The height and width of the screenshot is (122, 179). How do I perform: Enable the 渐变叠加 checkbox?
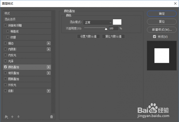coord(5,73)
